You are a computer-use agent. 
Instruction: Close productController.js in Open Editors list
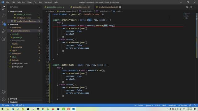[x=12, y=21]
